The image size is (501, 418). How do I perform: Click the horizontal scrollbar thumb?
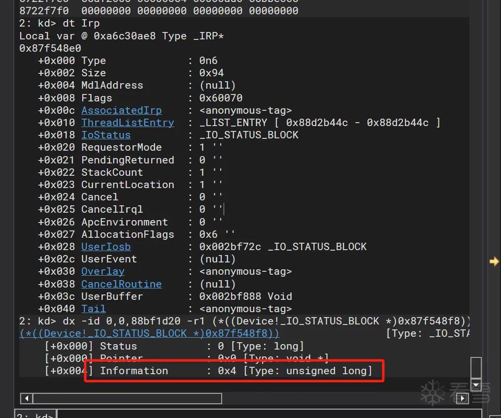(127, 398)
